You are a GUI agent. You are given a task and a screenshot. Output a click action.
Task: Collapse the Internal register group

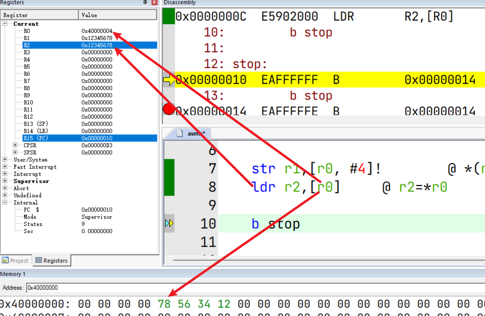[x=5, y=202]
